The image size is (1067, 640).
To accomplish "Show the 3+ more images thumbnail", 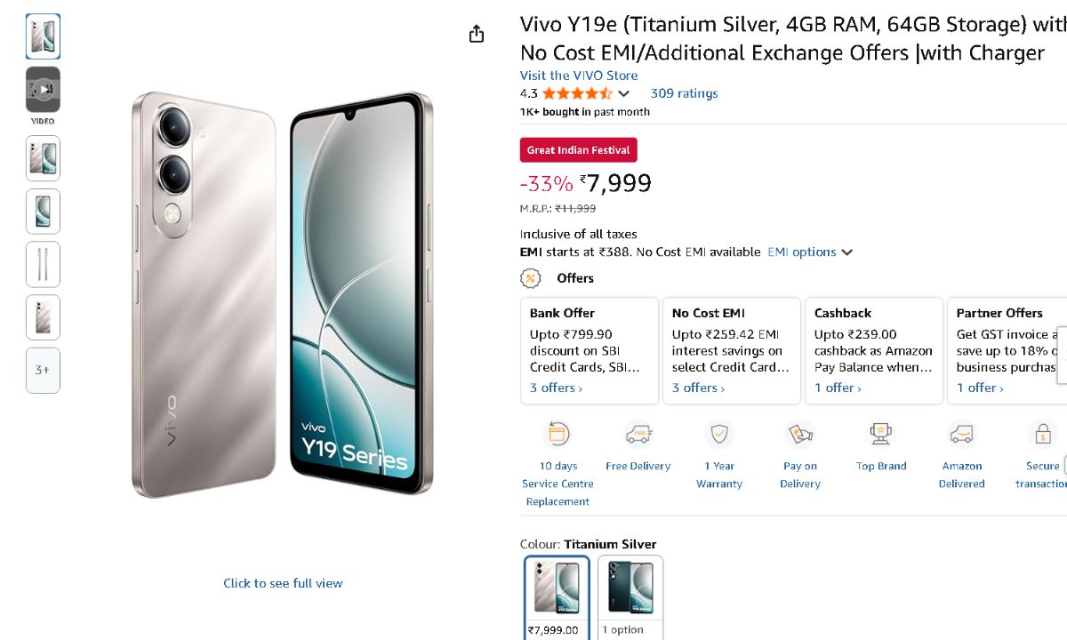I will tap(43, 370).
